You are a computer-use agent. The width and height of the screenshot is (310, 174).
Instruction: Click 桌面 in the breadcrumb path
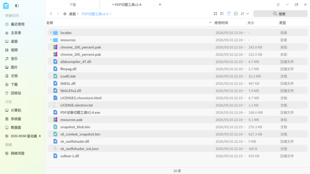pos(72,14)
